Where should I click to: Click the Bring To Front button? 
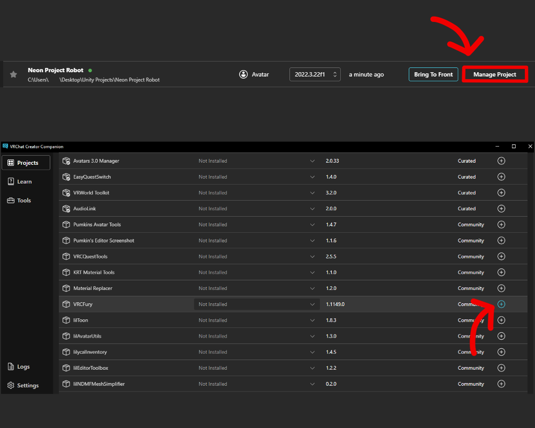433,74
